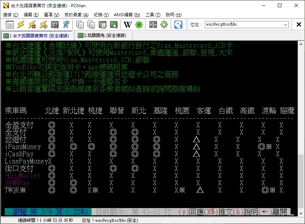Viewport: 305px width, 224px height.
Task: Open the ANSI編輯 (N) menu
Action: click(x=127, y=15)
